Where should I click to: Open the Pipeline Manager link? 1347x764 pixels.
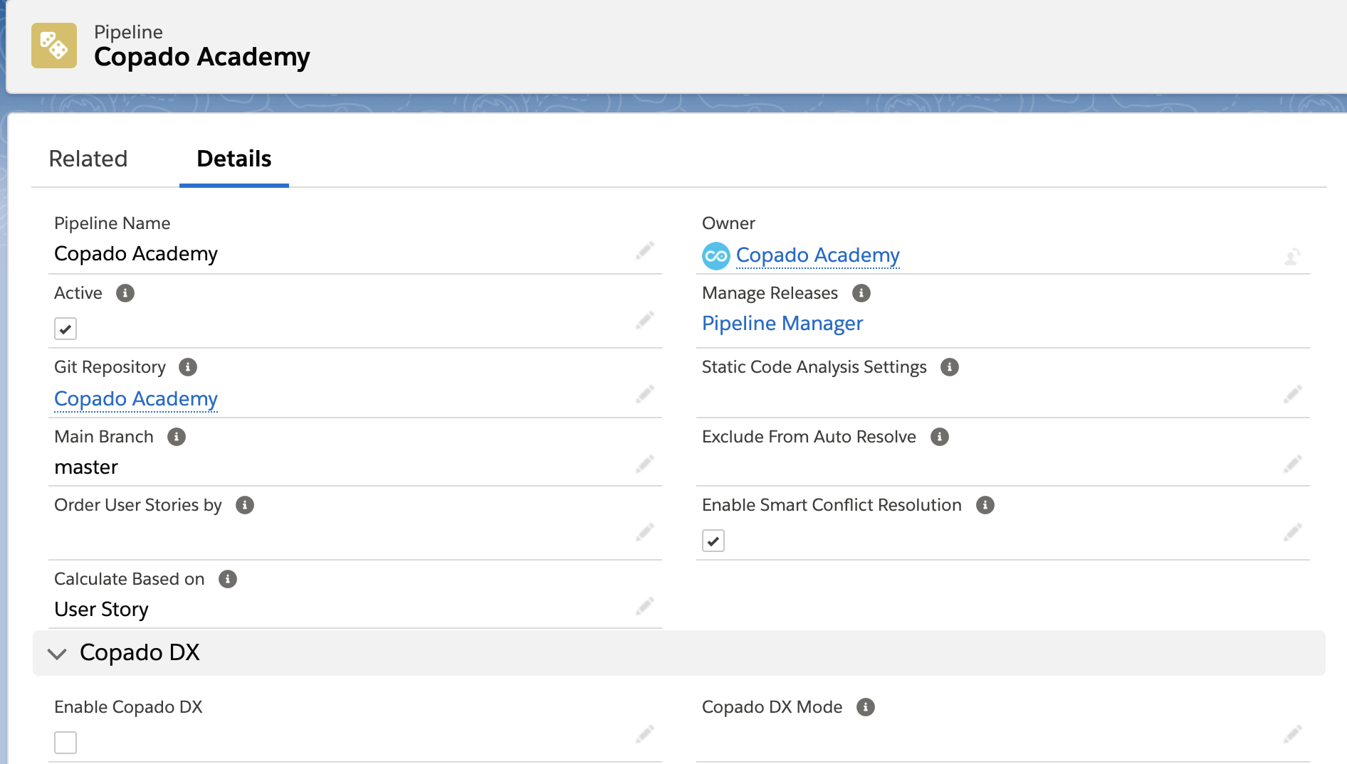[x=782, y=323]
